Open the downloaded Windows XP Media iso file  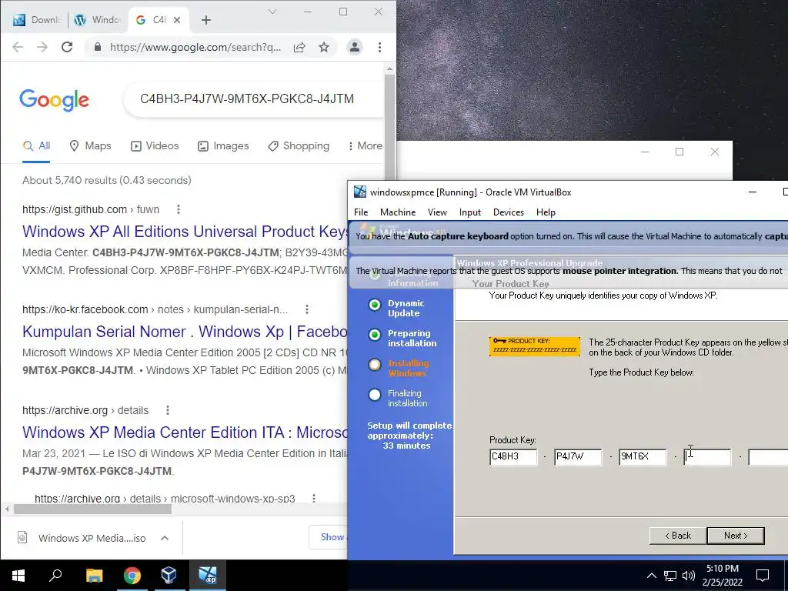tap(82, 538)
